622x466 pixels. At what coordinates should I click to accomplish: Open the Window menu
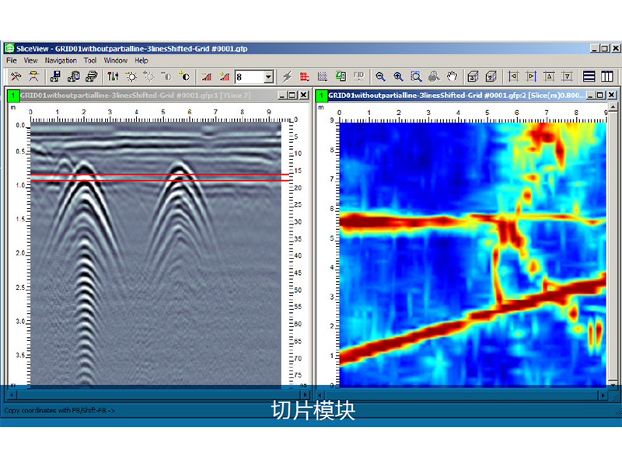point(116,61)
